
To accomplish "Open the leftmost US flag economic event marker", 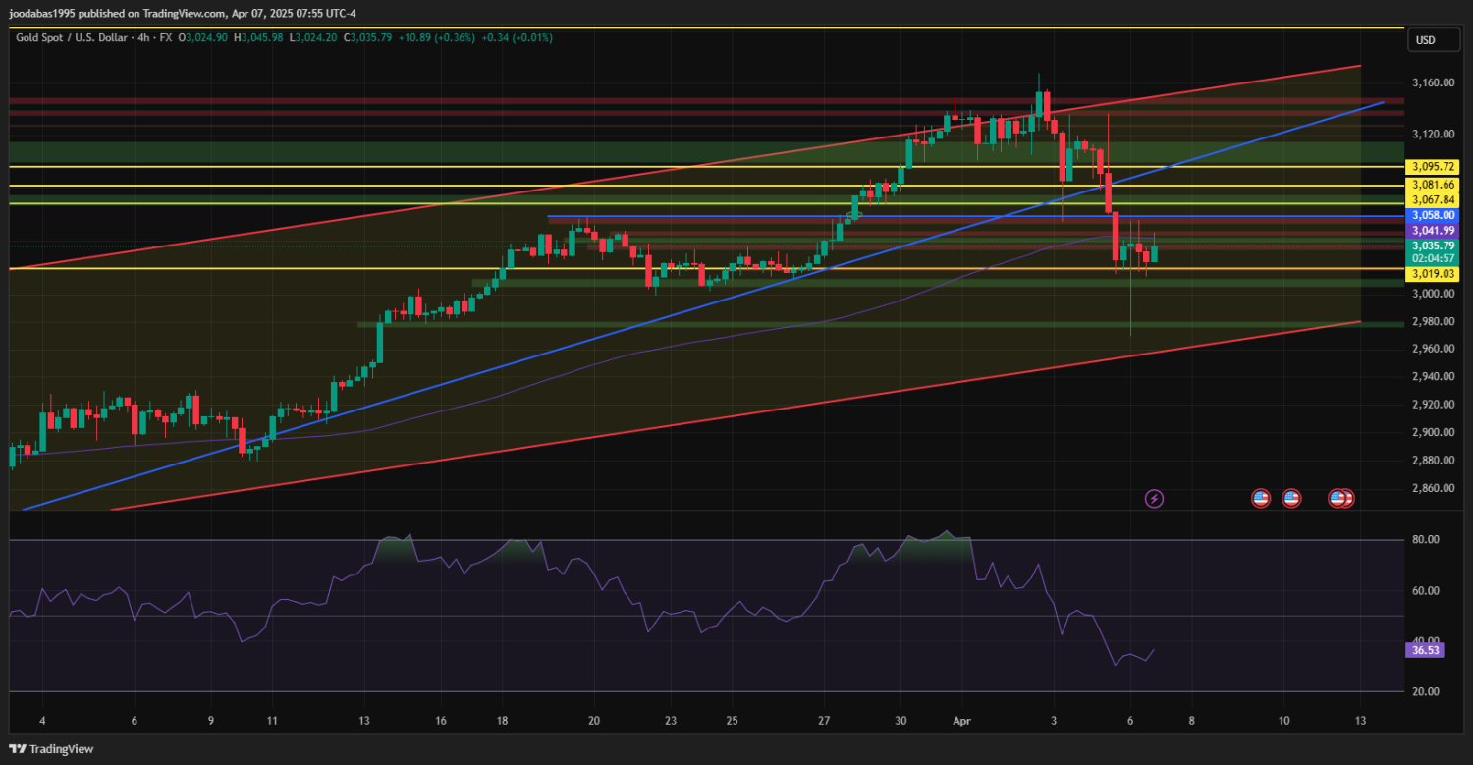I will (x=1261, y=499).
